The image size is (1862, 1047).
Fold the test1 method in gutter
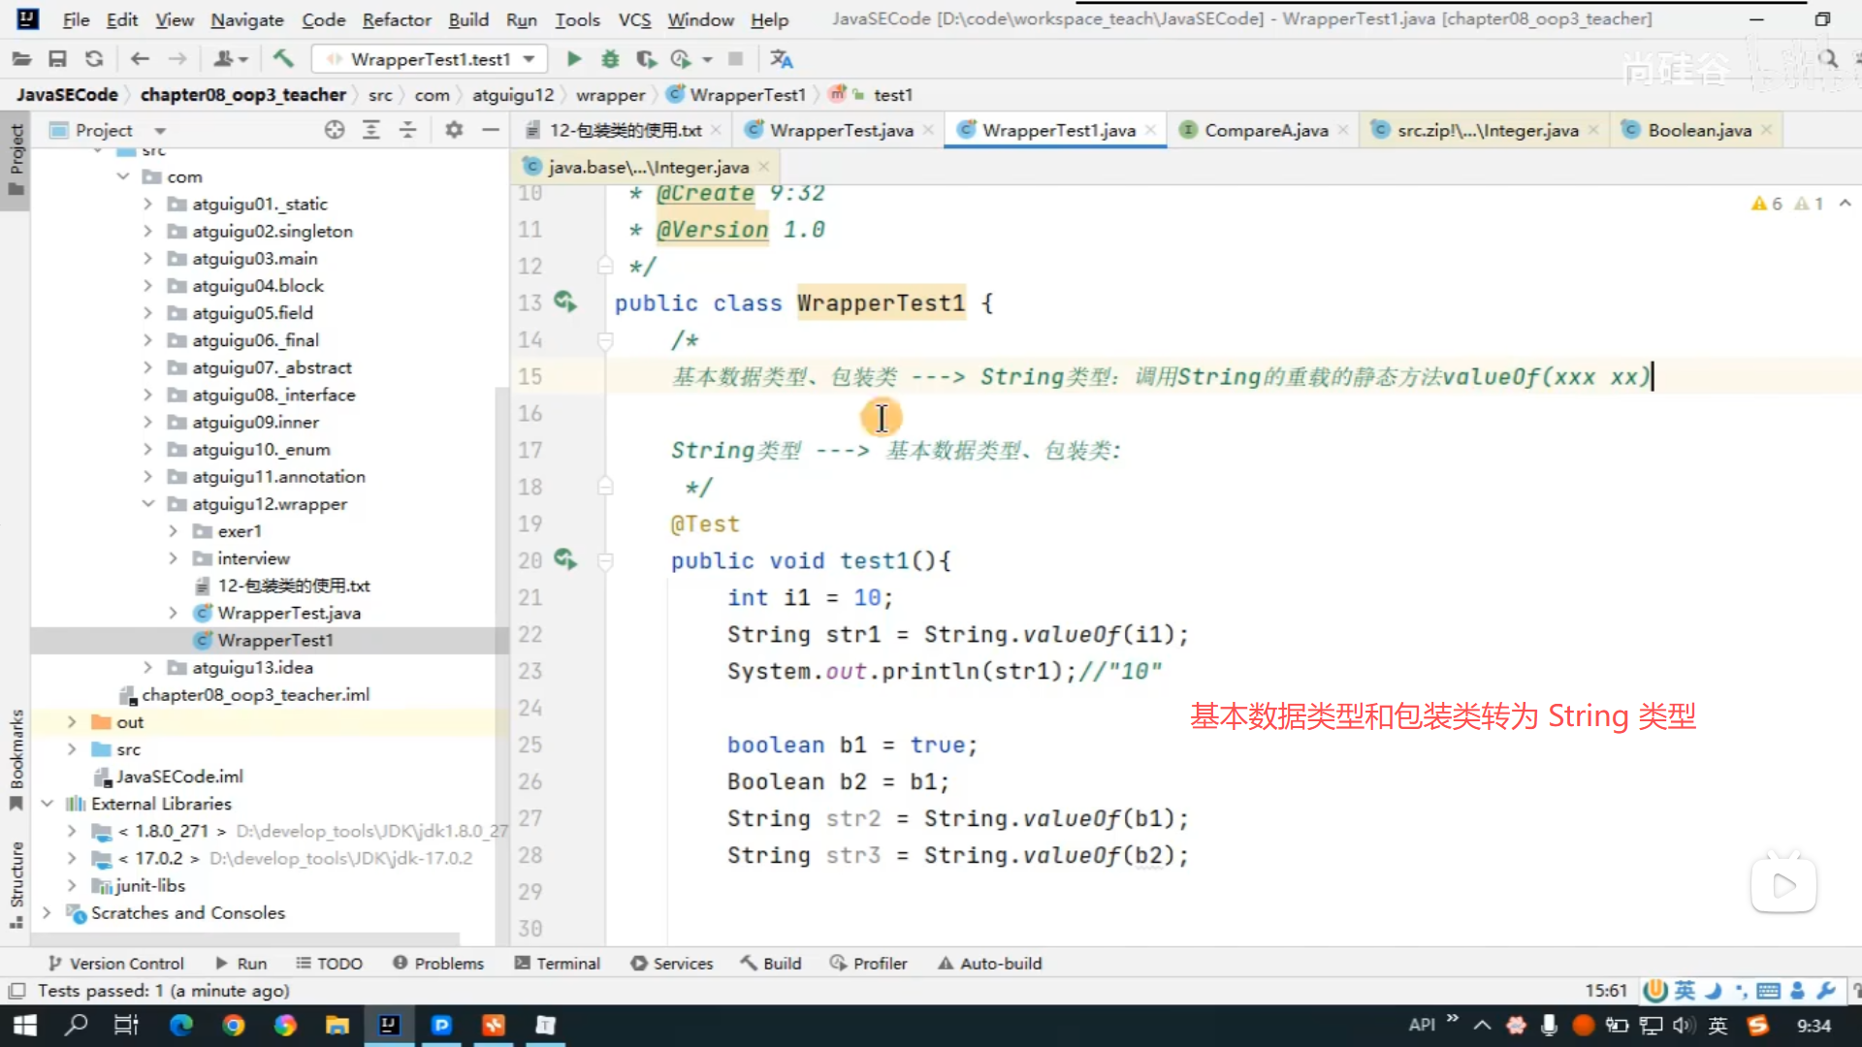coord(605,560)
